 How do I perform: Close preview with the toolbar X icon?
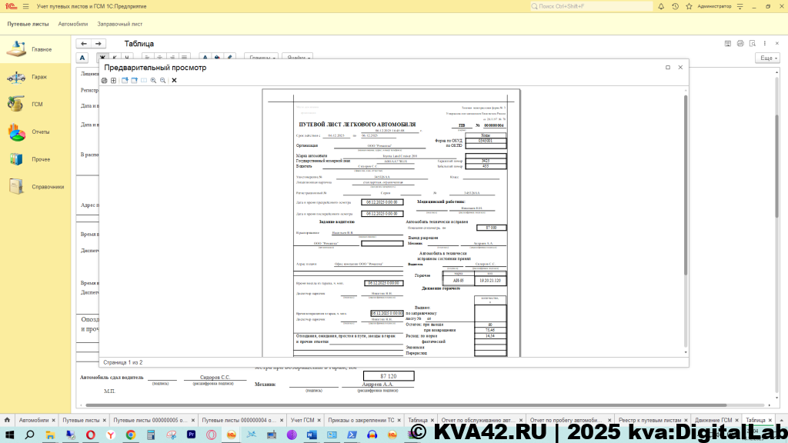[x=174, y=80]
